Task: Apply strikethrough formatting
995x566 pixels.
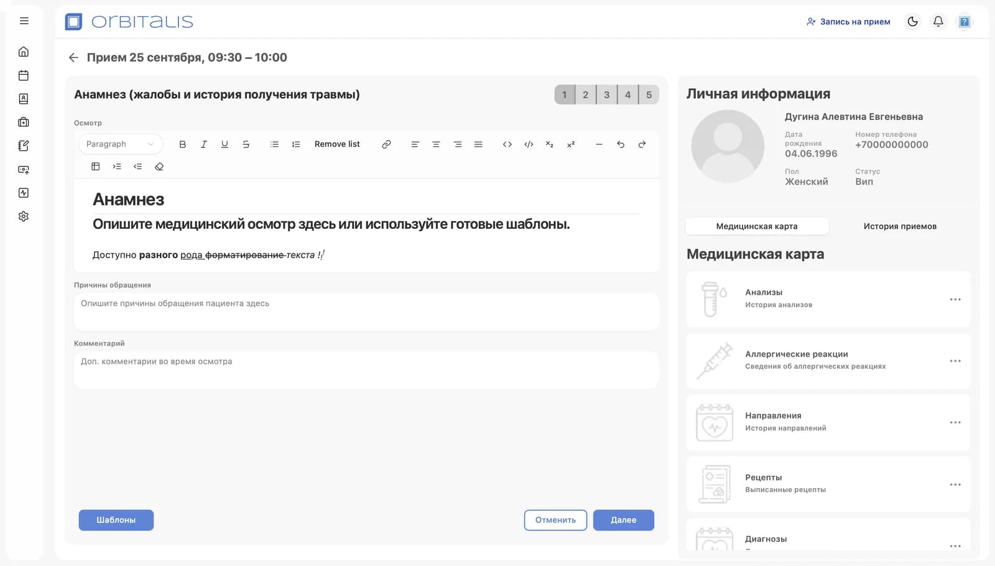Action: click(246, 144)
